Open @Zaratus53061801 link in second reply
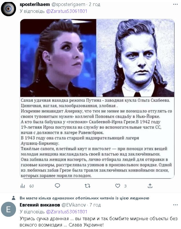 tap(67, 212)
